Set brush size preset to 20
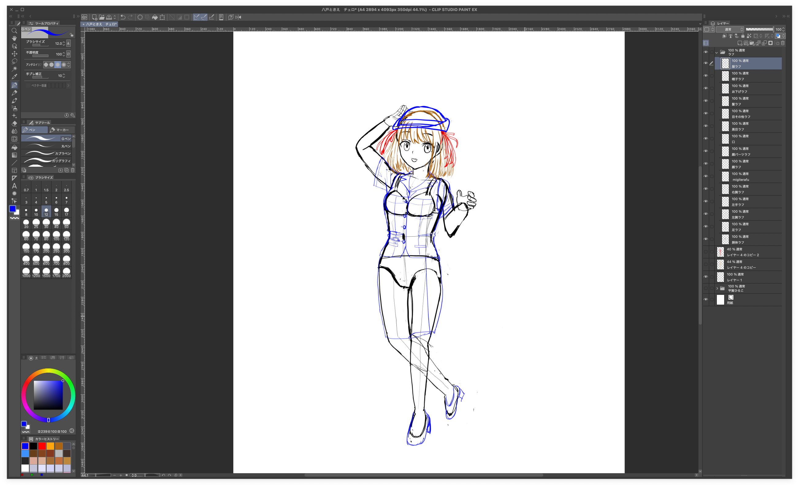The height and width of the screenshot is (487, 799). pyautogui.click(x=26, y=223)
